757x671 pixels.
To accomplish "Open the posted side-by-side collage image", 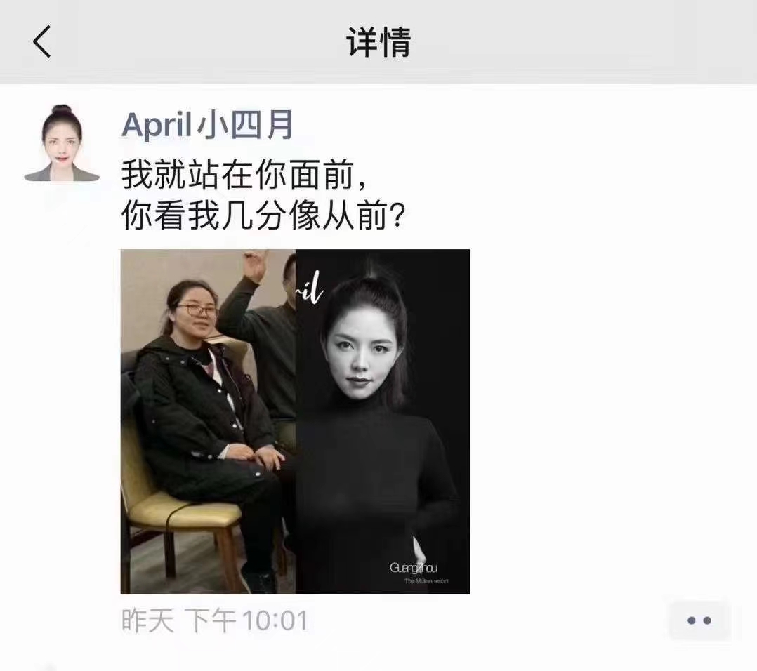I will (295, 422).
